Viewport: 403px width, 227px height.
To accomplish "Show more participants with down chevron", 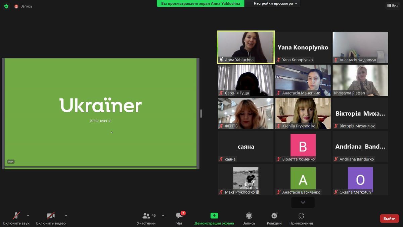I will point(303,202).
